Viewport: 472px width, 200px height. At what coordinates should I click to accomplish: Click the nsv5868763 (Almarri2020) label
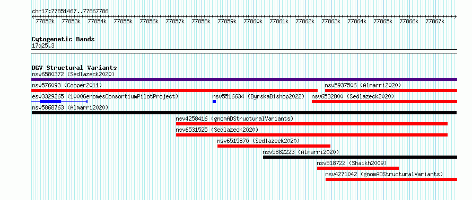tap(70, 107)
